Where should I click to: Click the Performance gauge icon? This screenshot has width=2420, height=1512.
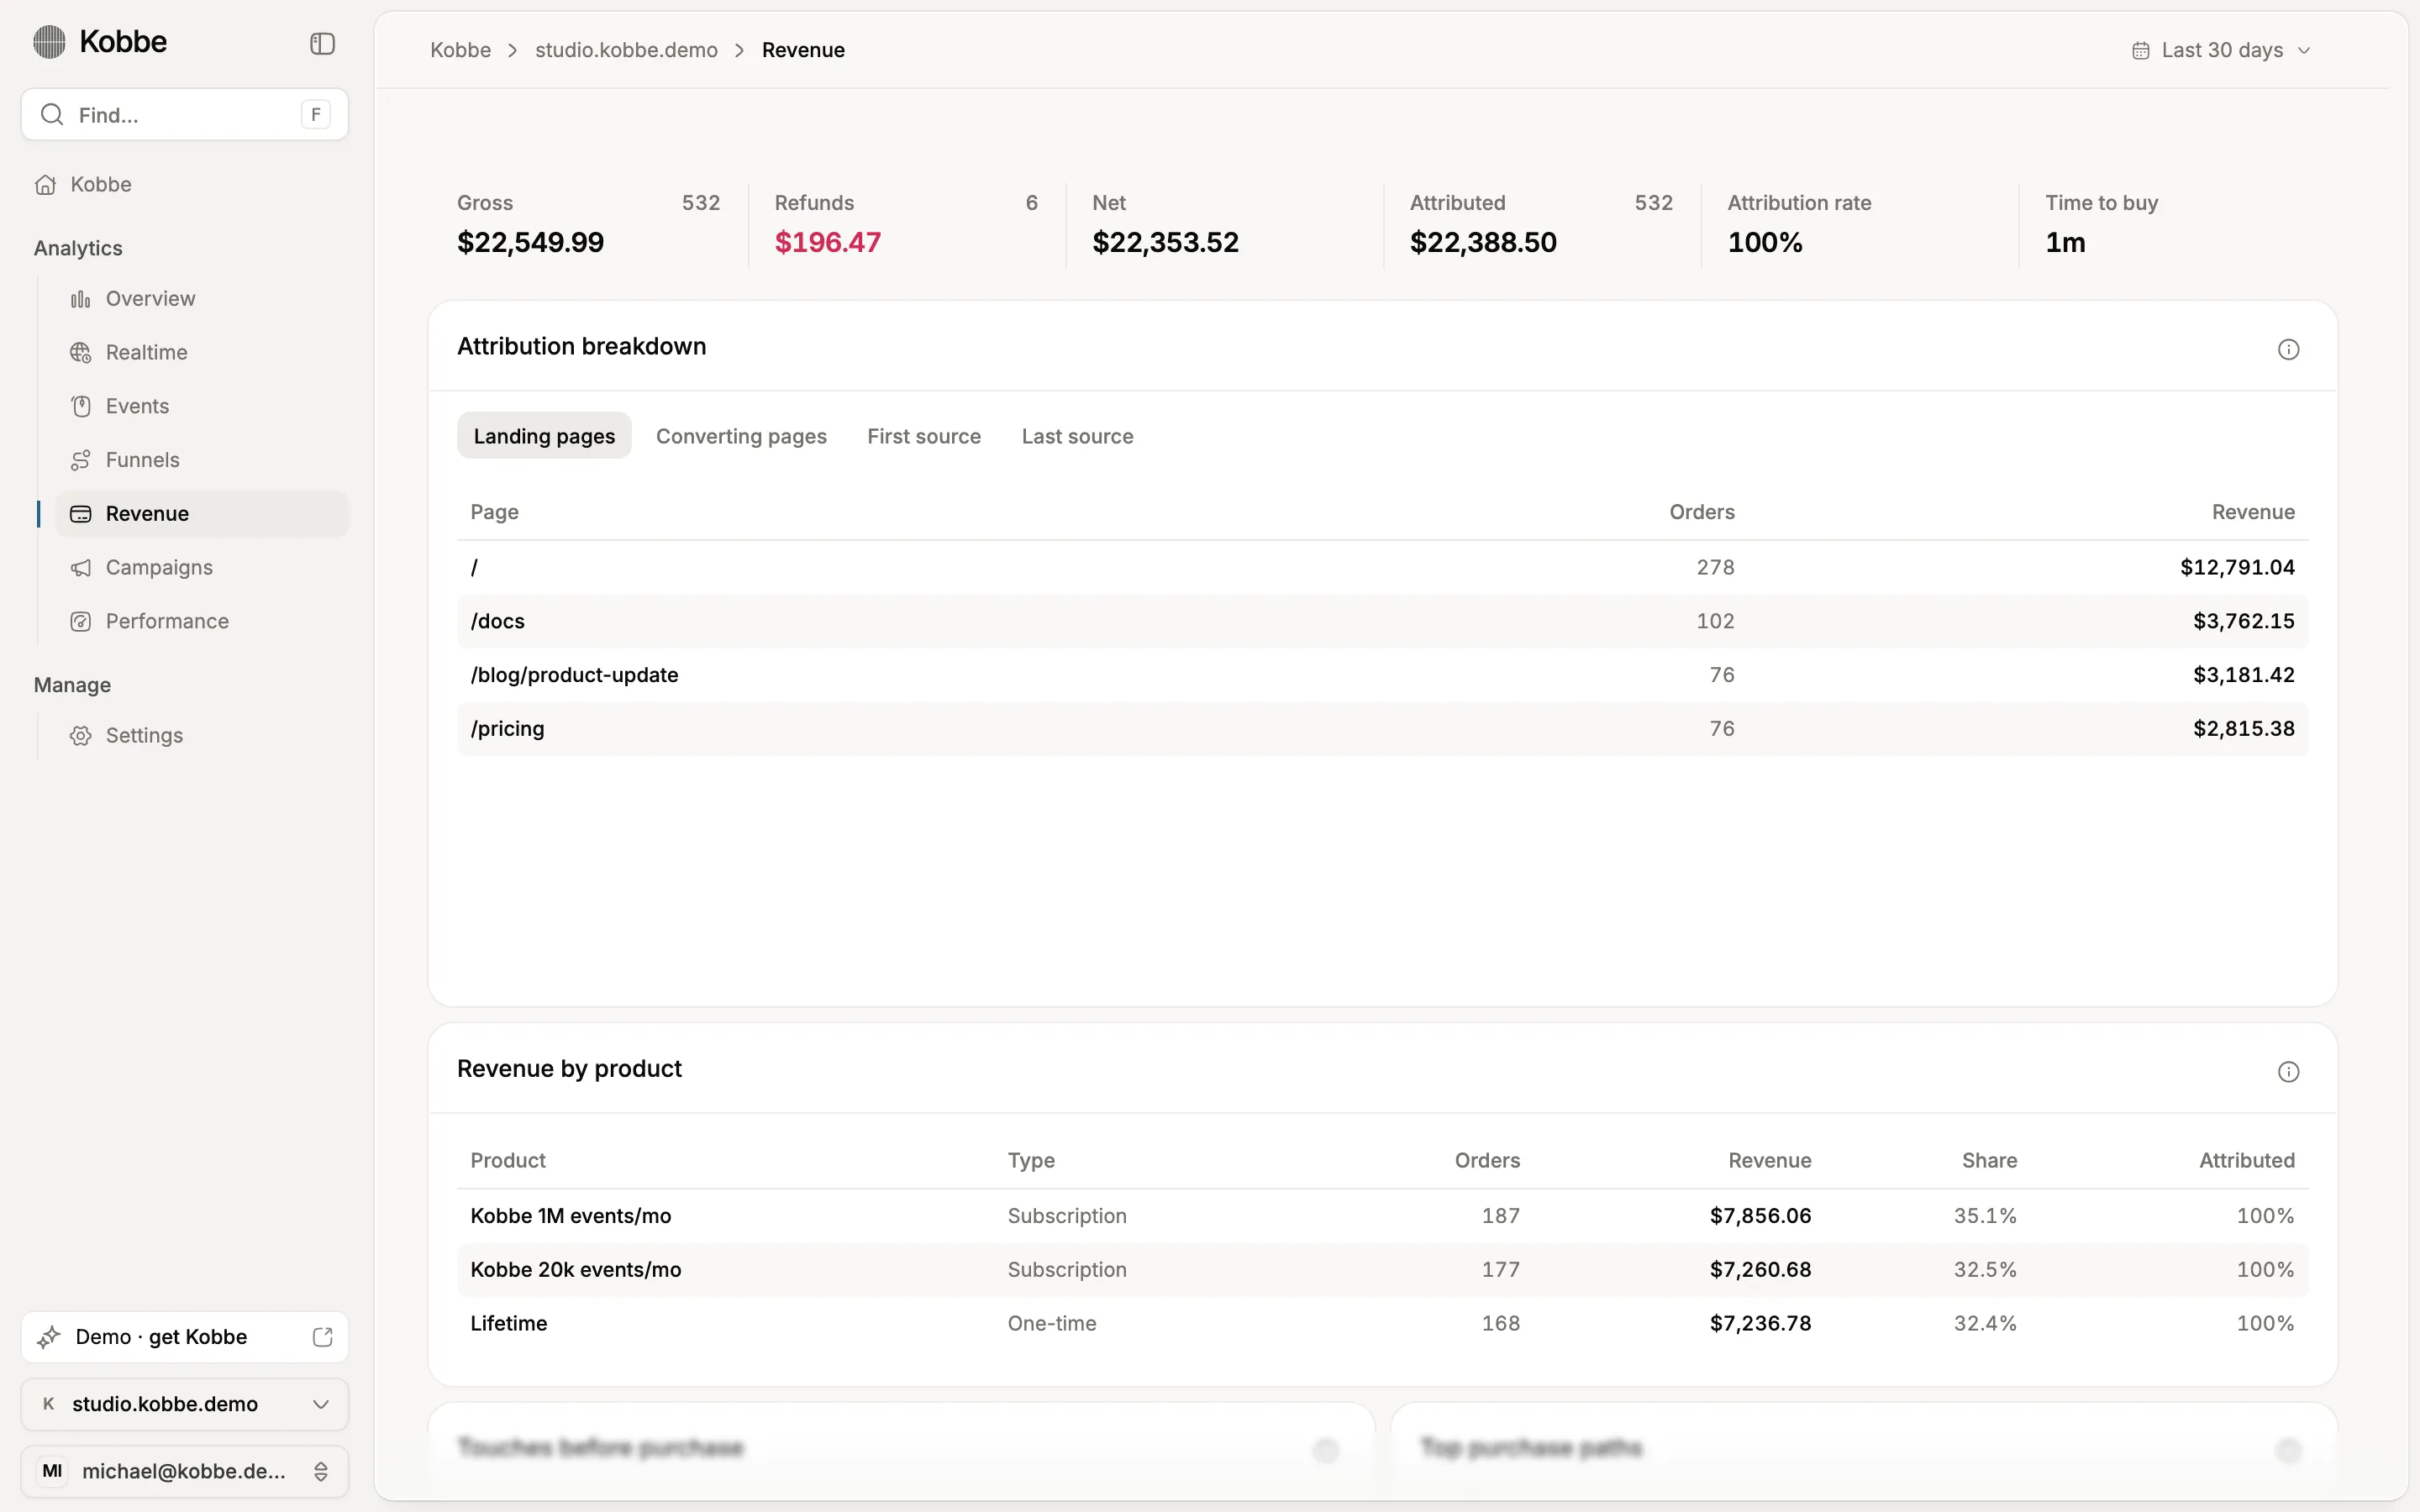click(x=81, y=622)
